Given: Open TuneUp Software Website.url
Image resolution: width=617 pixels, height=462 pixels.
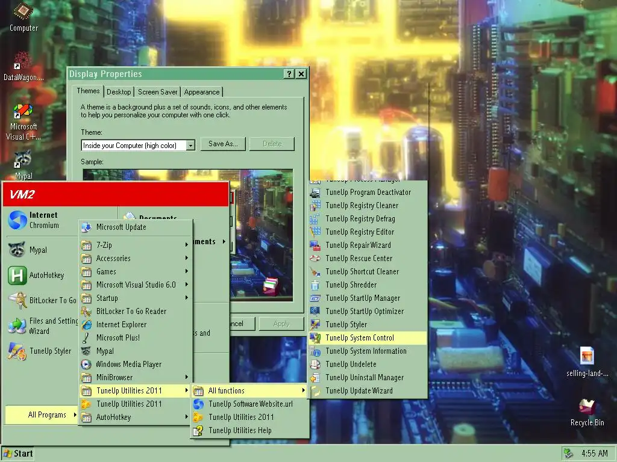Looking at the screenshot, I should coord(249,404).
